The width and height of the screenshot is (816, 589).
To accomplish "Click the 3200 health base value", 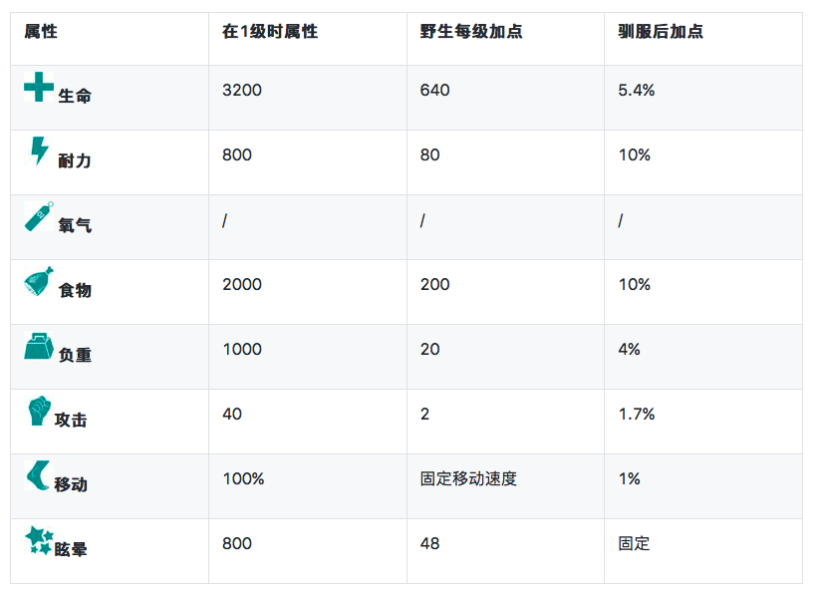I will pyautogui.click(x=242, y=91).
